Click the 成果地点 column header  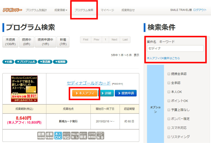coord(68,109)
